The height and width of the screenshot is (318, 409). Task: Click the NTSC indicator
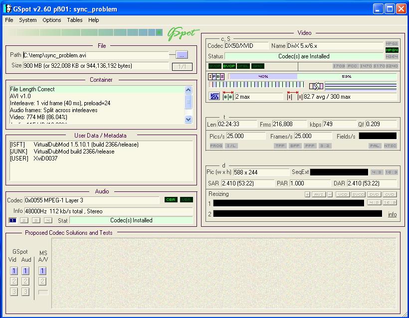[390, 146]
